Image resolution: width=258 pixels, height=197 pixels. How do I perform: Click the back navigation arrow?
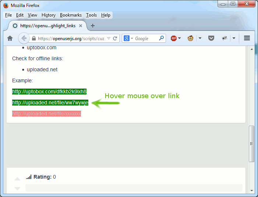pyautogui.click(x=24, y=39)
